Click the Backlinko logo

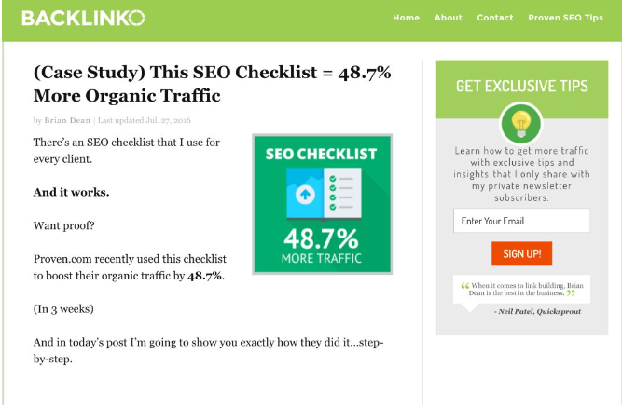point(83,19)
